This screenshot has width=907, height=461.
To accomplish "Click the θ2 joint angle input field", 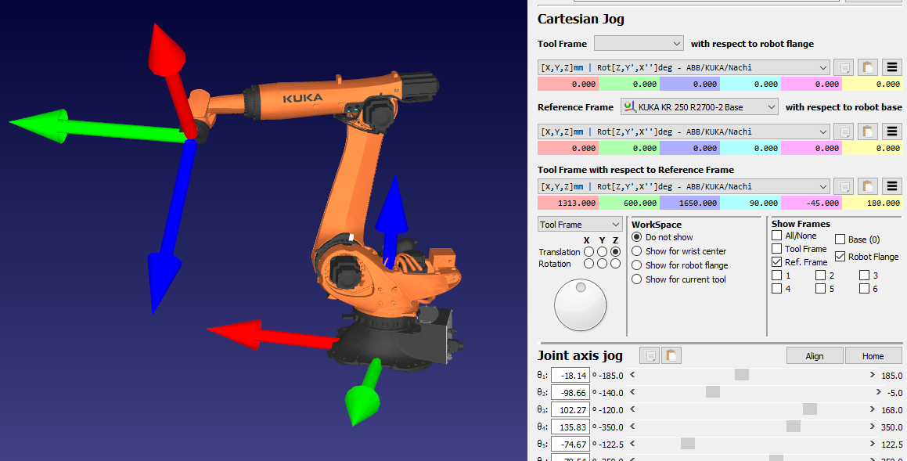I will point(570,393).
